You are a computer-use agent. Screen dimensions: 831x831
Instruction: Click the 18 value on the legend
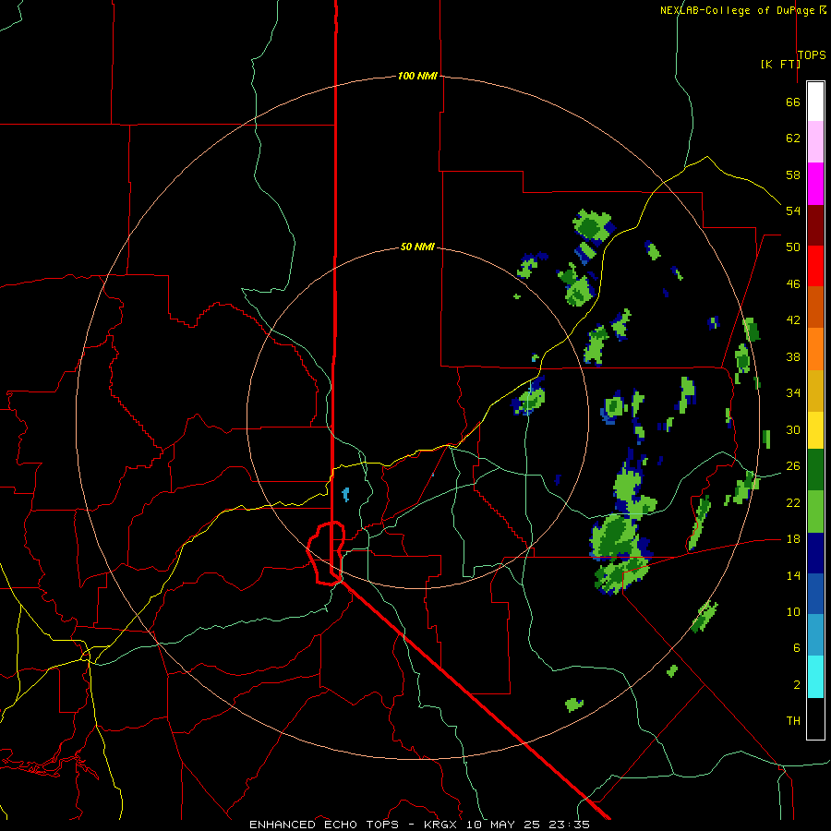(x=793, y=538)
